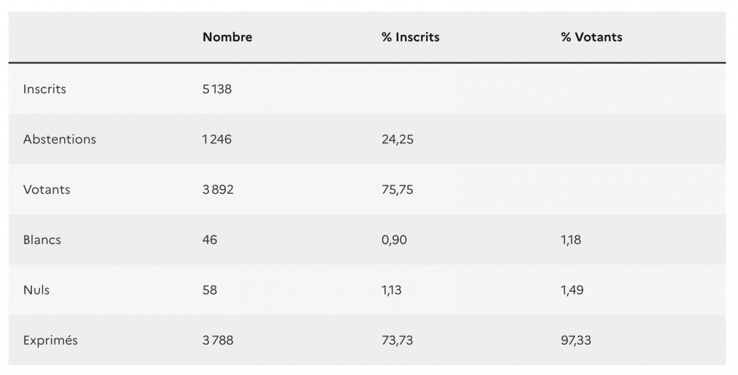Select the Nuls row label
Image resolution: width=738 pixels, height=375 pixels.
[x=36, y=290]
